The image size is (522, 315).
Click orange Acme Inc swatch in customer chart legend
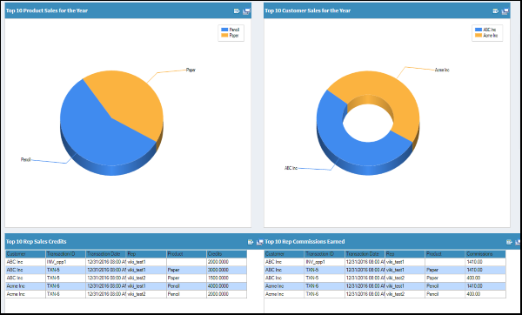pyautogui.click(x=478, y=36)
